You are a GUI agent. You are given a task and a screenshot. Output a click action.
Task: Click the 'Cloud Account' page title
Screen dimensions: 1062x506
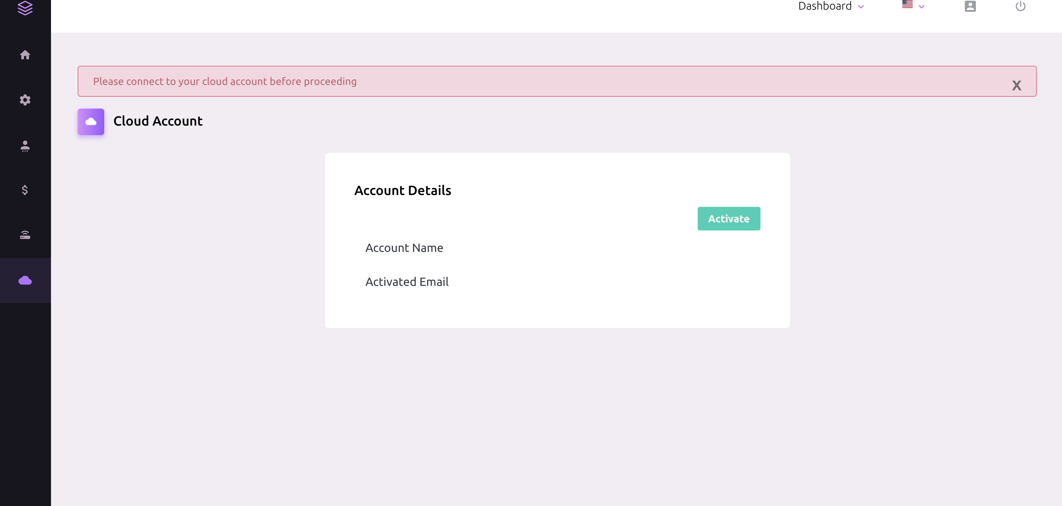click(x=158, y=121)
